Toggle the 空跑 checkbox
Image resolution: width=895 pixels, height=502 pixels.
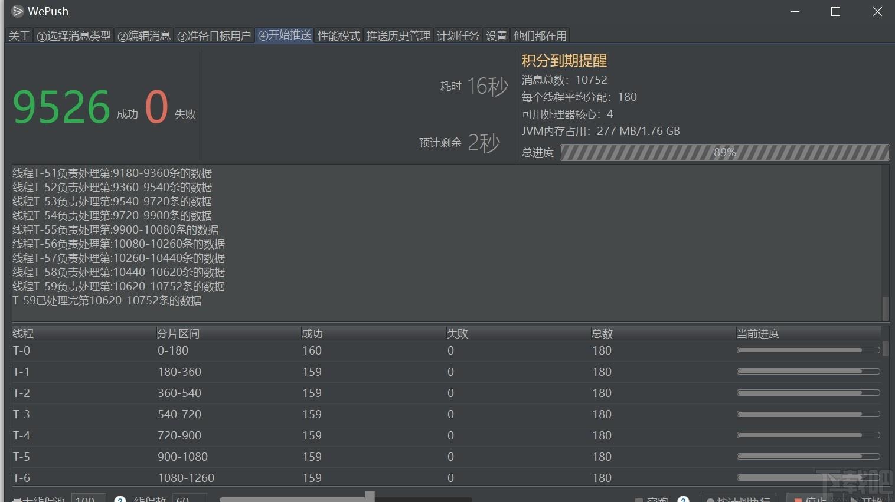pos(639,500)
